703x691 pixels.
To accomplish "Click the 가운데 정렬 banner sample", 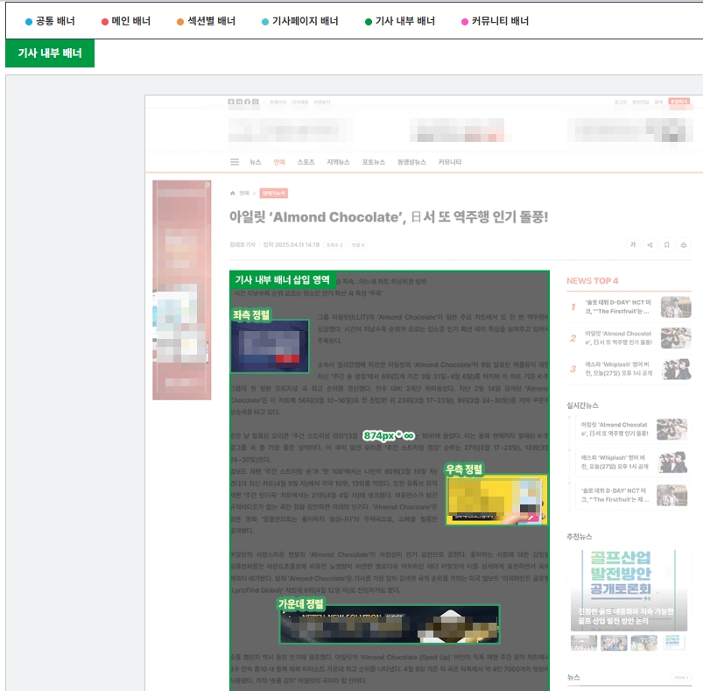I will click(x=390, y=624).
